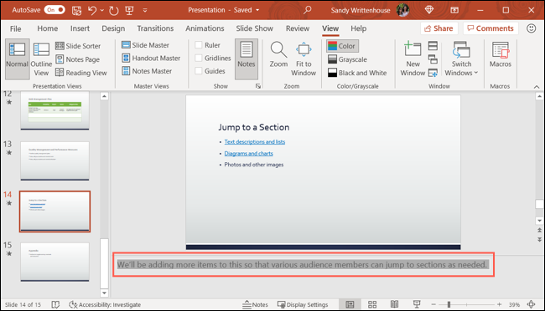Switch to the Slide Show tab
545x311 pixels.
pyautogui.click(x=254, y=28)
